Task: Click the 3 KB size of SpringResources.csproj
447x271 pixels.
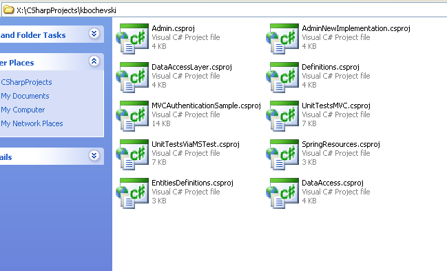Action: 309,162
